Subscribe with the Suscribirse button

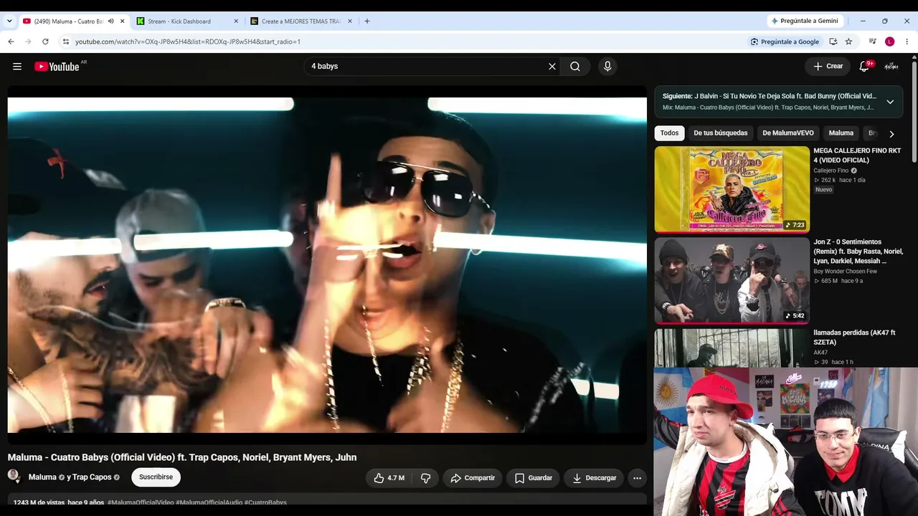pos(156,477)
